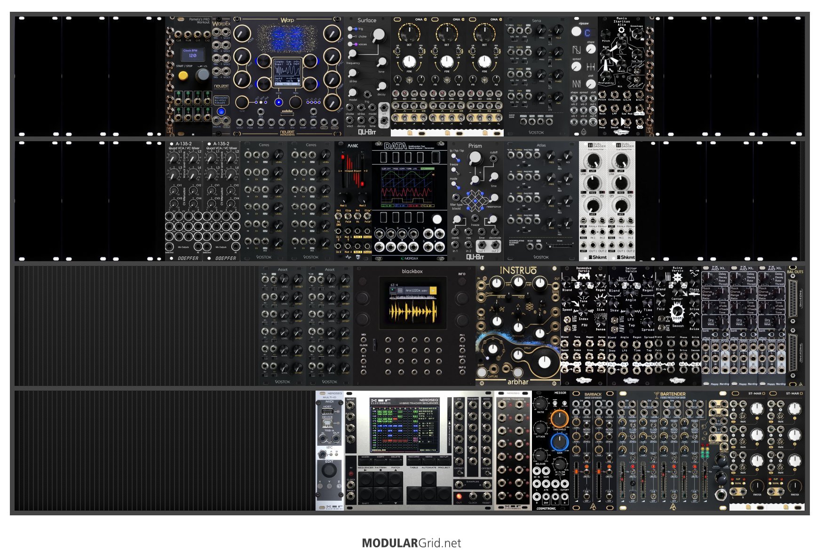This screenshot has height=553, width=824.
Task: Click the Clock BPM 120 display on Pamela's
Action: (x=193, y=54)
